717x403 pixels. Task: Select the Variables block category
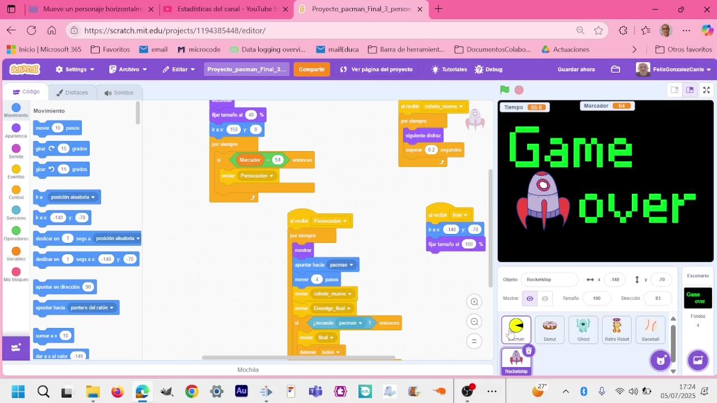pyautogui.click(x=16, y=255)
